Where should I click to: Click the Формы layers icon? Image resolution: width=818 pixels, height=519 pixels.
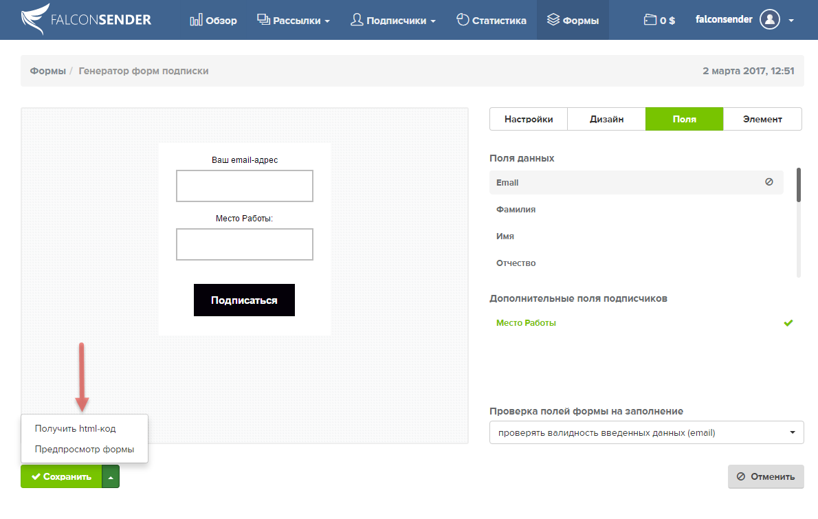(x=553, y=20)
